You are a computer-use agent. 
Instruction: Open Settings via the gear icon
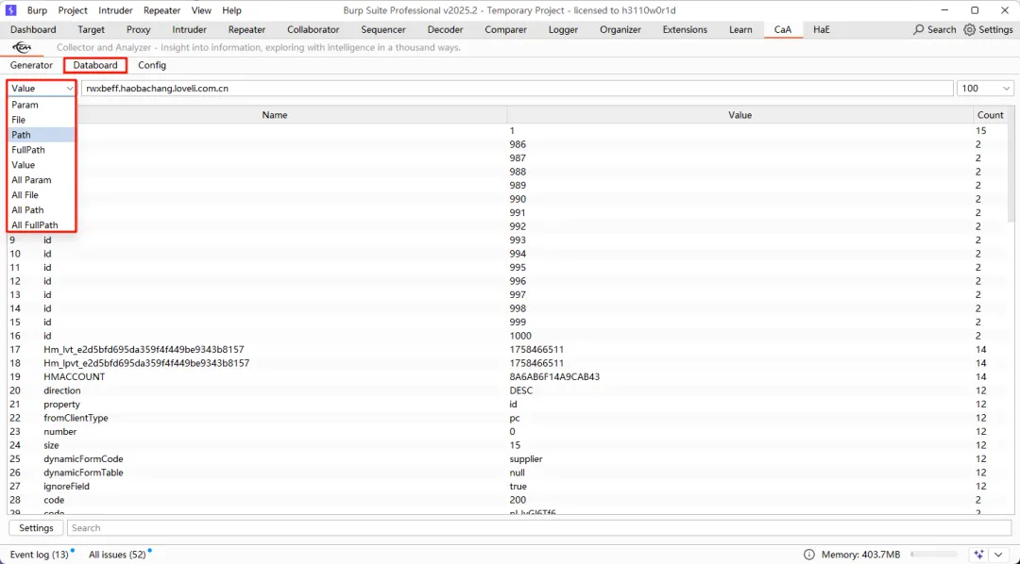click(x=969, y=30)
